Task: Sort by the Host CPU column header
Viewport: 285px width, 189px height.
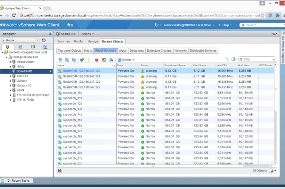Action: click(x=226, y=65)
